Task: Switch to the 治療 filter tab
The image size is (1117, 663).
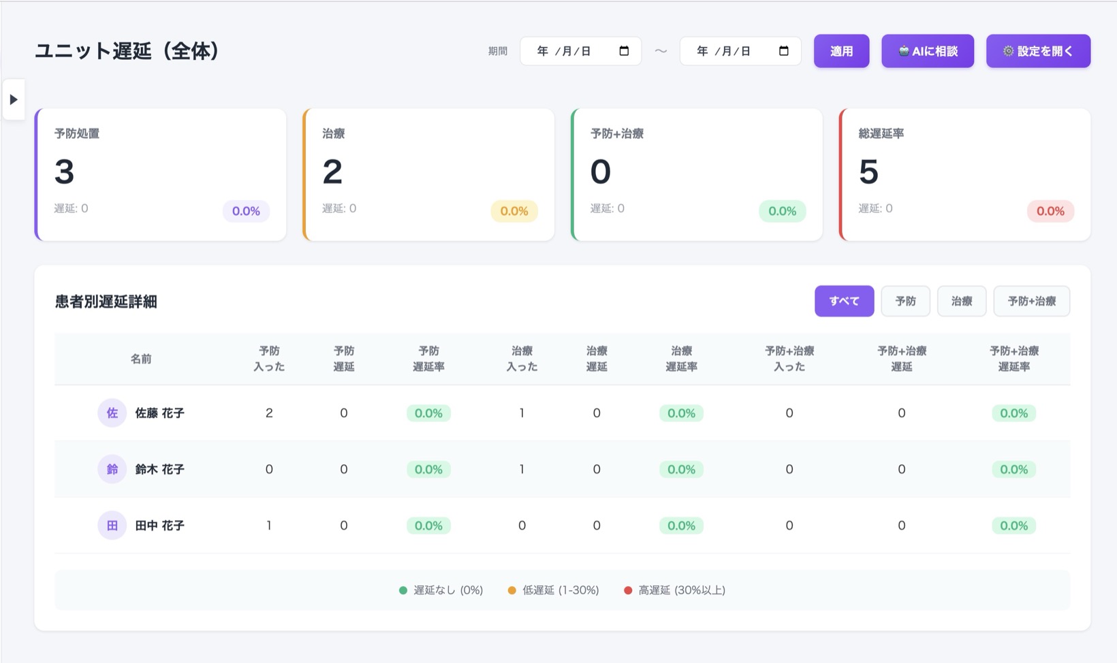Action: click(x=962, y=301)
